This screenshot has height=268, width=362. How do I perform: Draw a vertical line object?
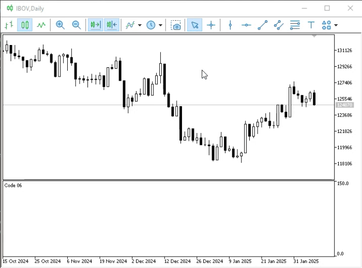point(230,25)
